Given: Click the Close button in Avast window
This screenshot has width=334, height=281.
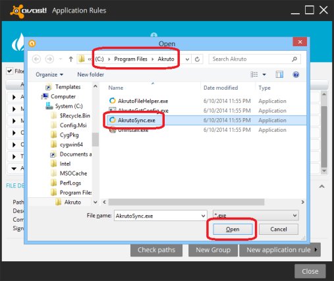Looking at the screenshot, I should (x=310, y=271).
